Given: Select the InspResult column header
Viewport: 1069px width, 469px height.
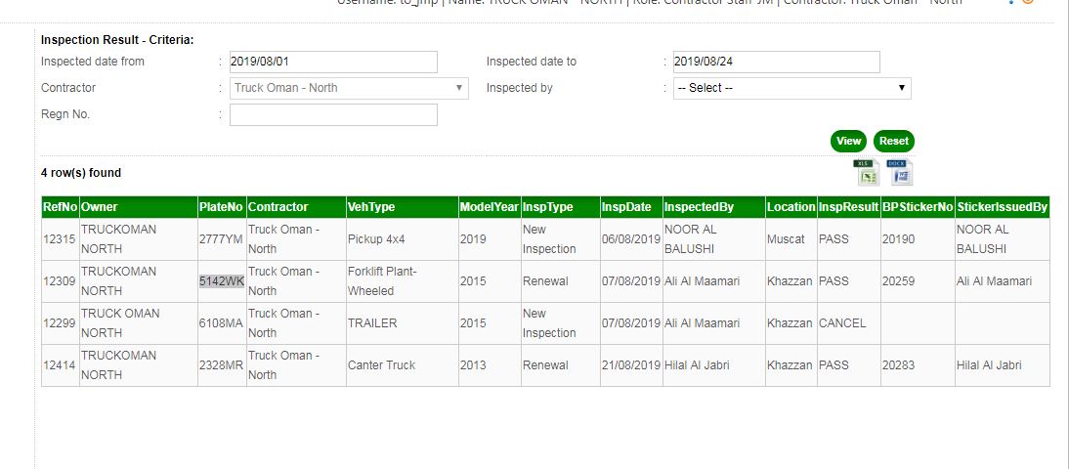Looking at the screenshot, I should [x=847, y=207].
